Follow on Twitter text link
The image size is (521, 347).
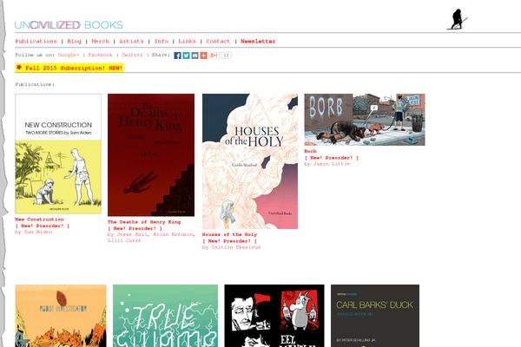point(132,55)
